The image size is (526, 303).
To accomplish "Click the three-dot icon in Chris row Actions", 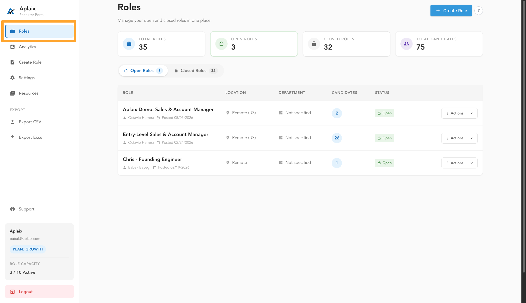I will click(447, 163).
